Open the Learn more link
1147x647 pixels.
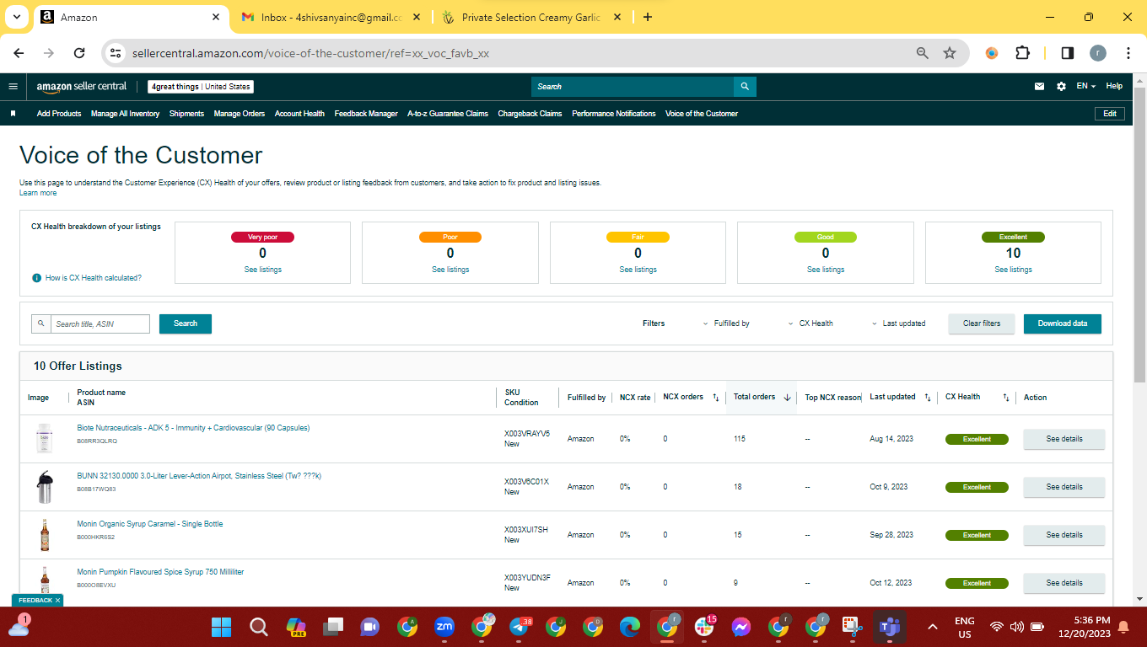[38, 193]
